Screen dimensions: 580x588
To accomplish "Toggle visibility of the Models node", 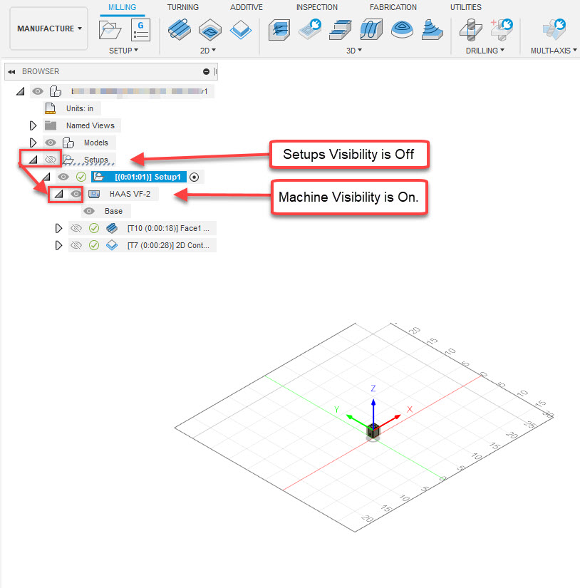I will pos(51,143).
